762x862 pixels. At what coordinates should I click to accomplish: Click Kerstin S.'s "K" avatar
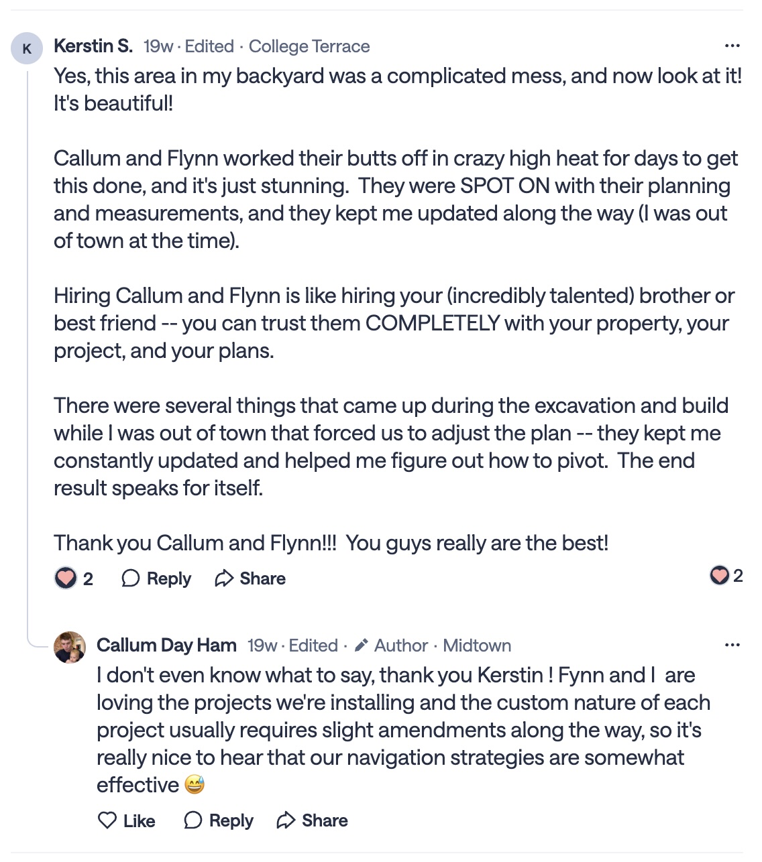point(27,49)
